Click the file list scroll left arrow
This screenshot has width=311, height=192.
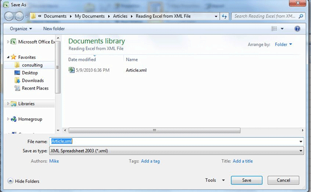[65, 131]
